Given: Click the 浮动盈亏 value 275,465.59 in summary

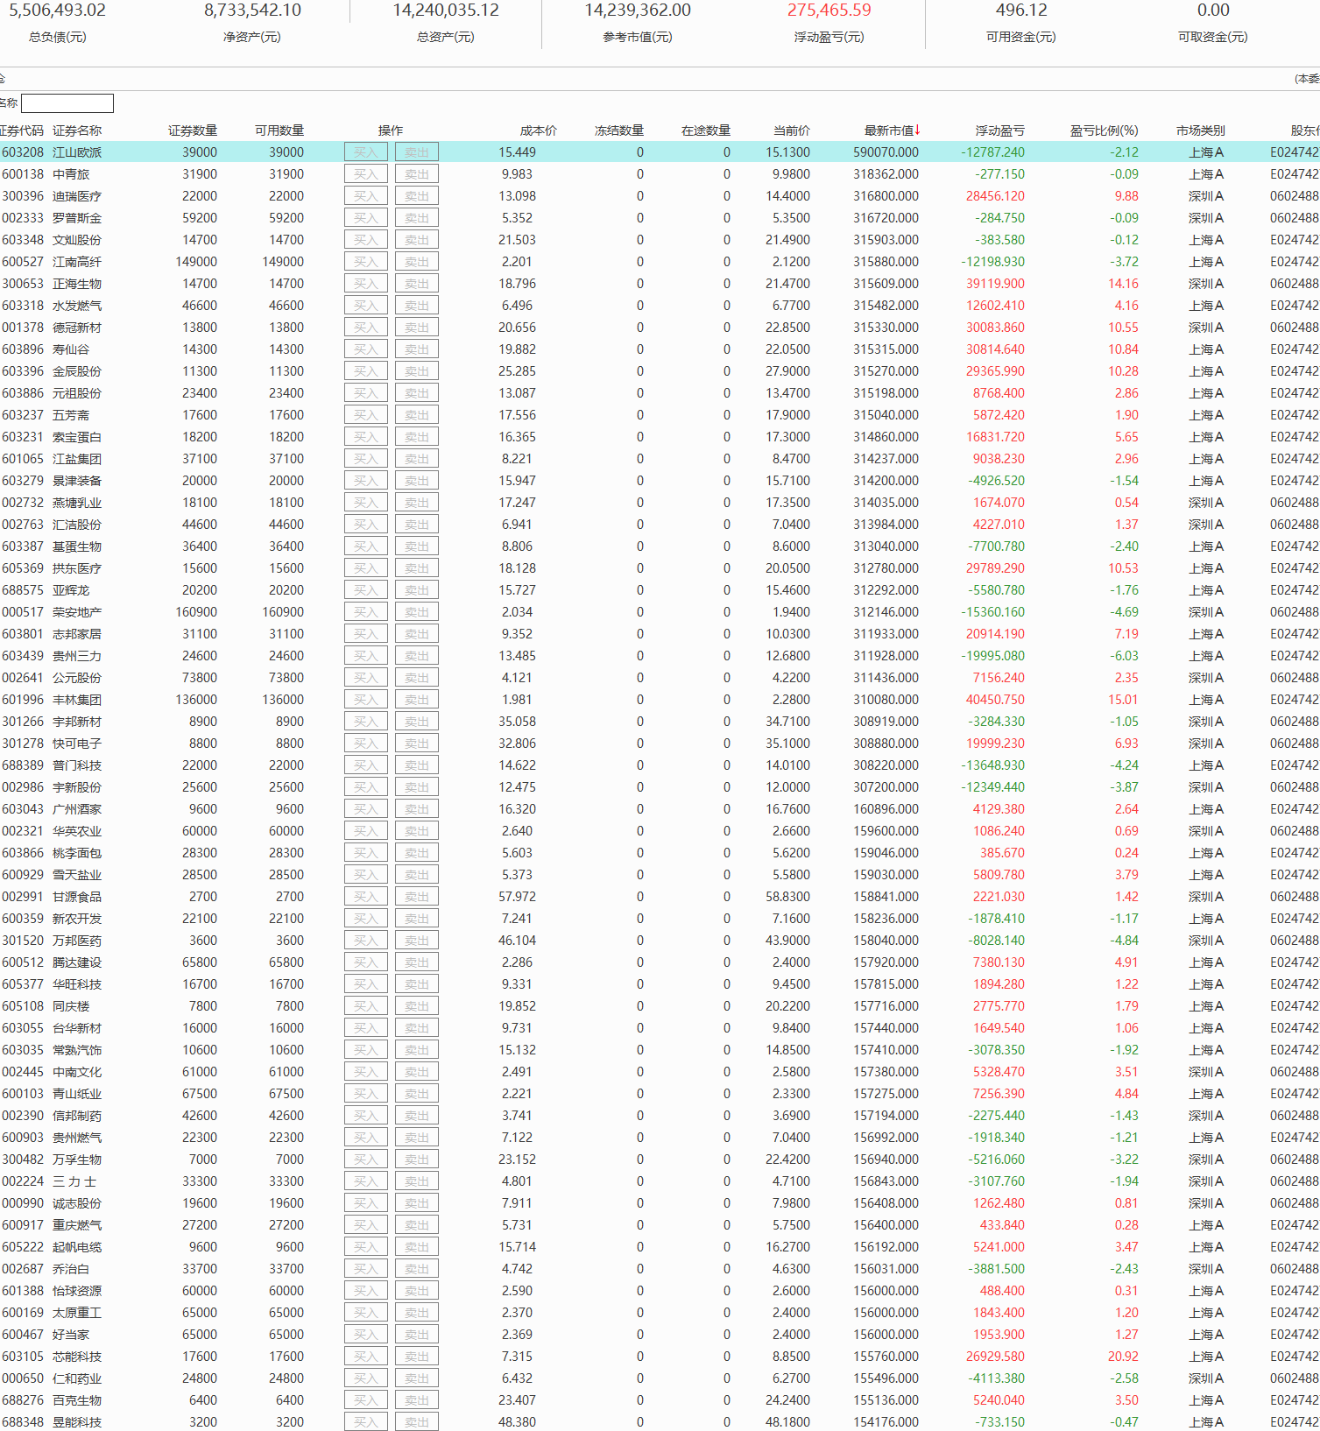Looking at the screenshot, I should tap(829, 11).
